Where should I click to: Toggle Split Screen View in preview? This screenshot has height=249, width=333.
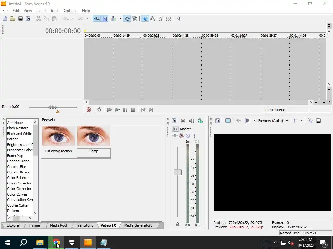click(x=247, y=121)
